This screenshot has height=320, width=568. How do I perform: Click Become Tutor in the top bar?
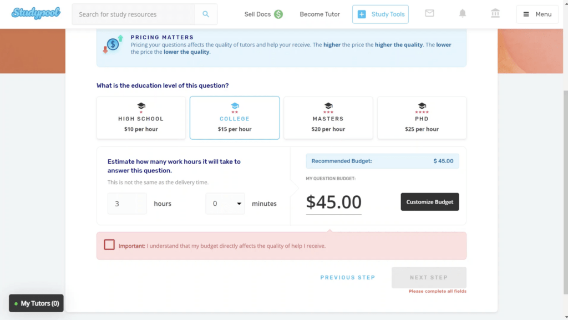(x=319, y=14)
